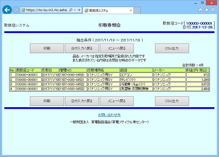Image resolution: width=219 pixels, height=157 pixels.
Task: Click the go arrow in address bar
Action: (x=79, y=10)
